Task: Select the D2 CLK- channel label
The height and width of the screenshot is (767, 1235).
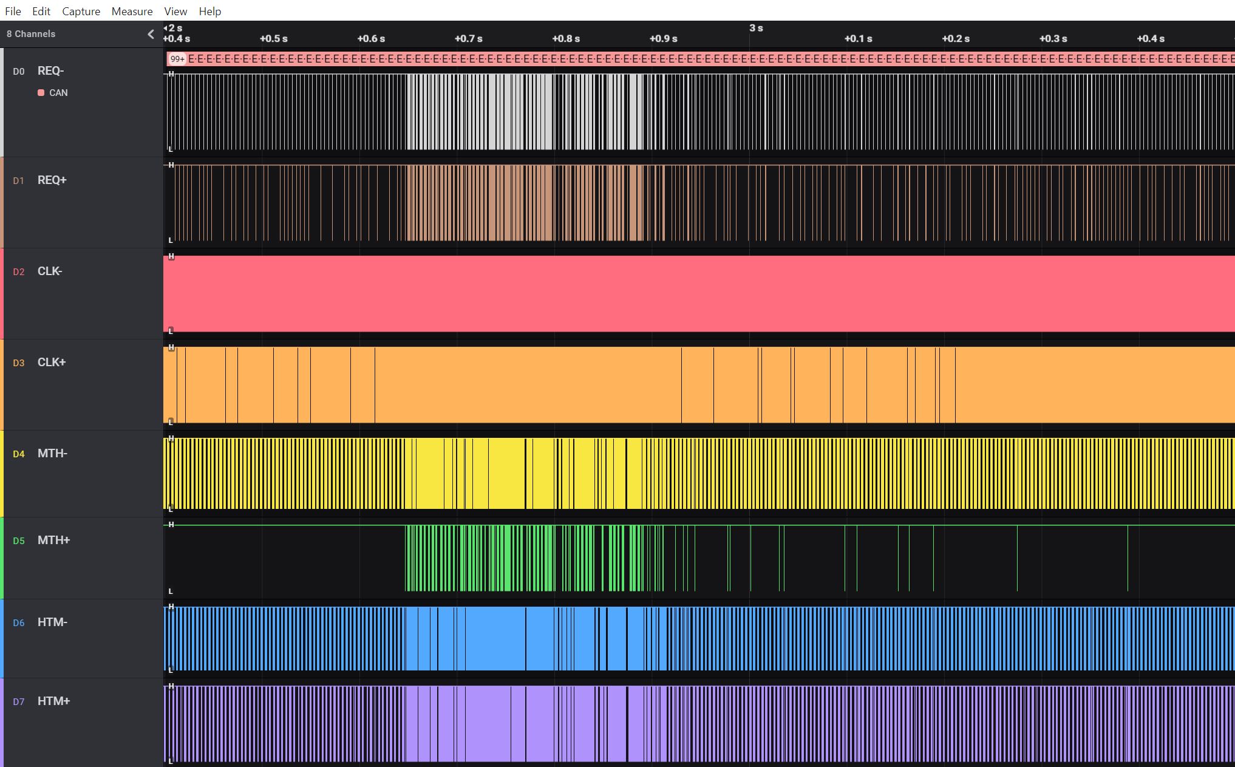Action: point(50,271)
